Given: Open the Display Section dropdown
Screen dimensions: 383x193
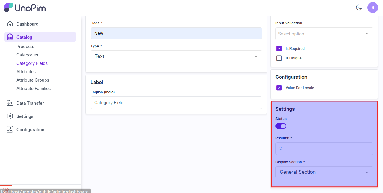Looking at the screenshot, I should tap(324, 172).
